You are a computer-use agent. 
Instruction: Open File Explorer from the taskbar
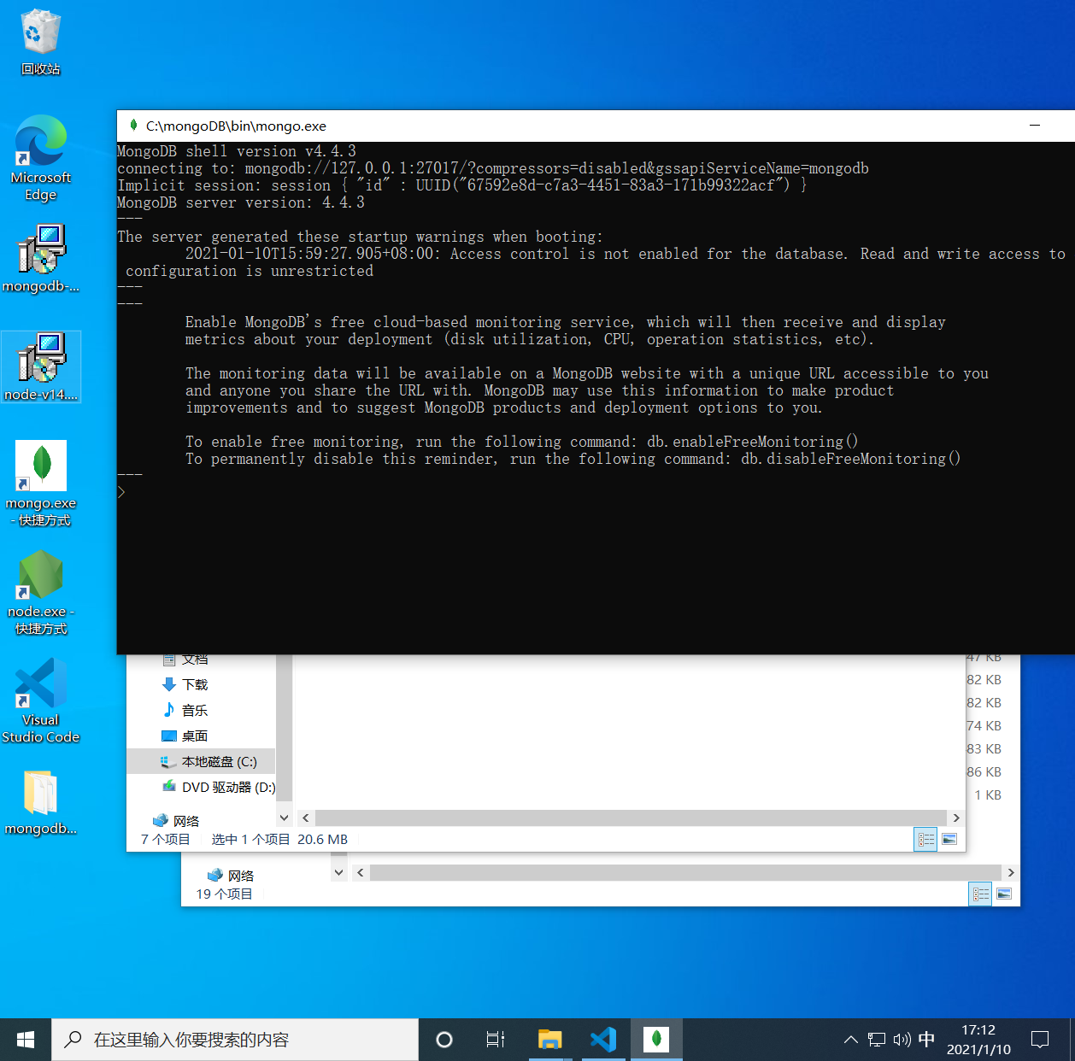549,1040
